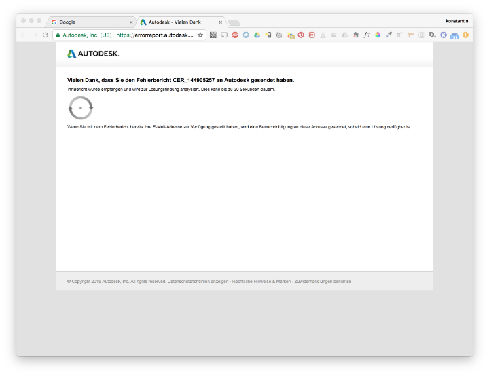
Task: Click the green secure padlock icon
Action: (58, 35)
